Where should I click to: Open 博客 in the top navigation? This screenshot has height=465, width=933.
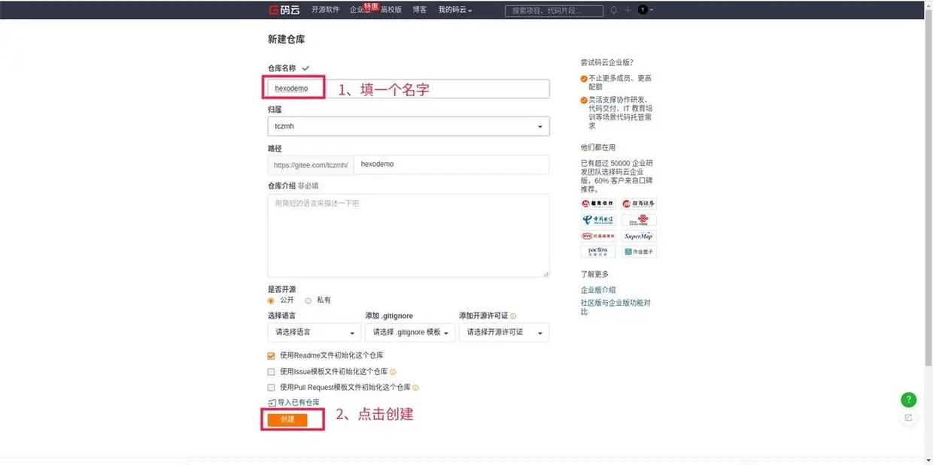click(420, 10)
